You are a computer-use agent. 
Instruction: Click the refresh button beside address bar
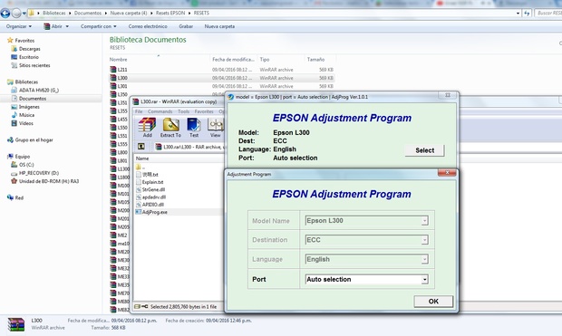point(527,14)
